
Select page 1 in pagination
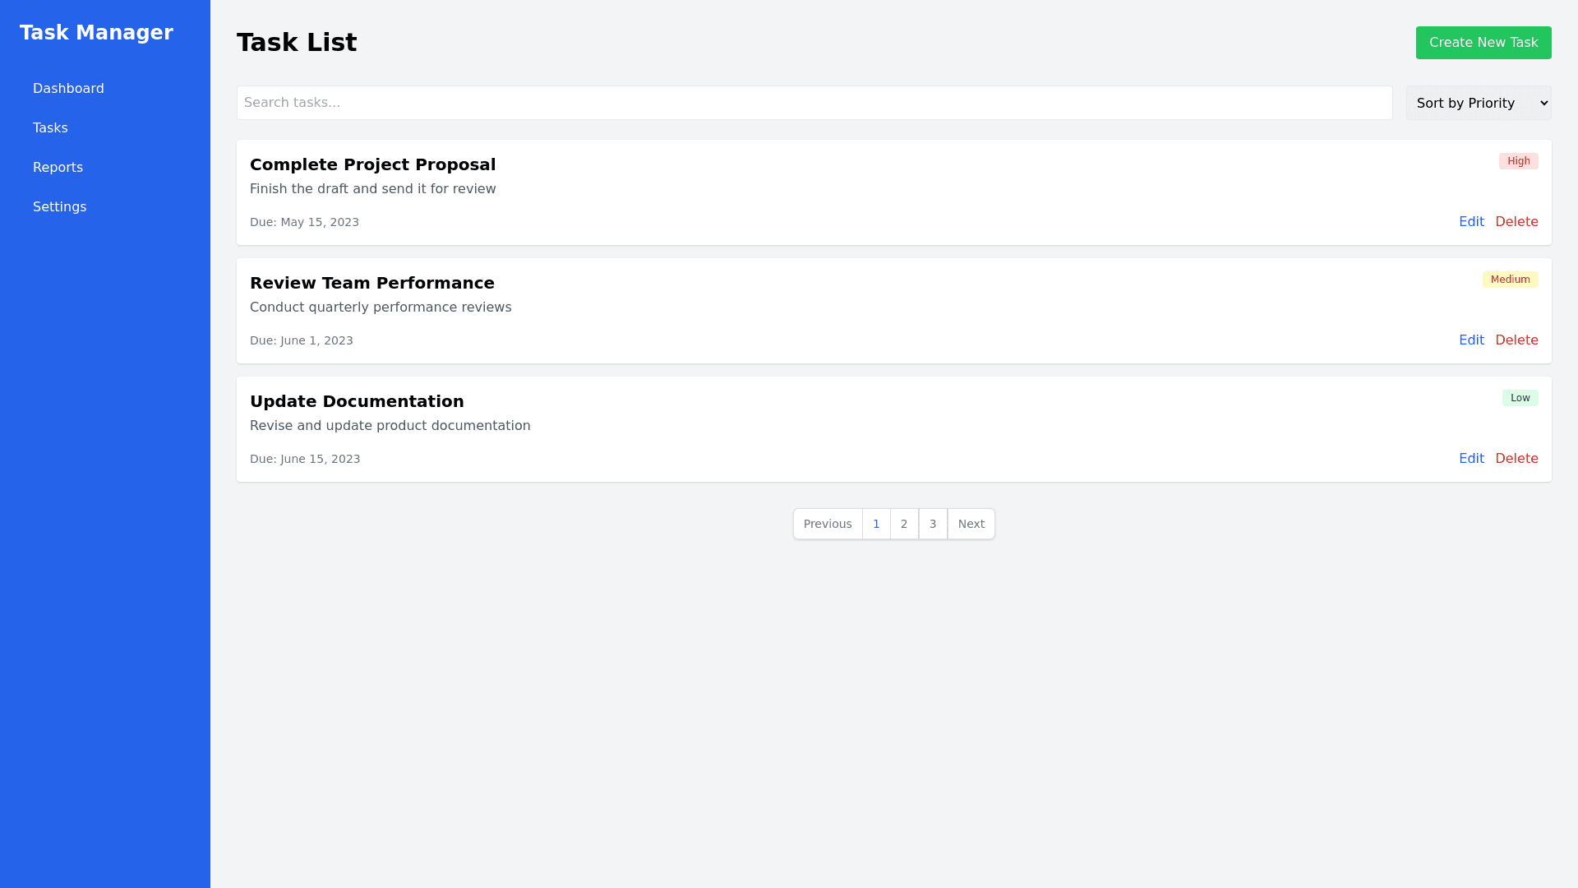tap(876, 524)
